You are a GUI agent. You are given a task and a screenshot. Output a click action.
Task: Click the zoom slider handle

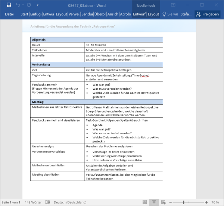pos(184,202)
